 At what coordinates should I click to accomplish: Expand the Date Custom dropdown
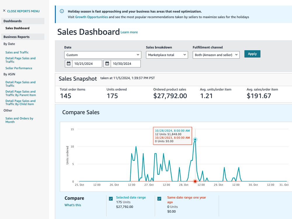point(102,55)
